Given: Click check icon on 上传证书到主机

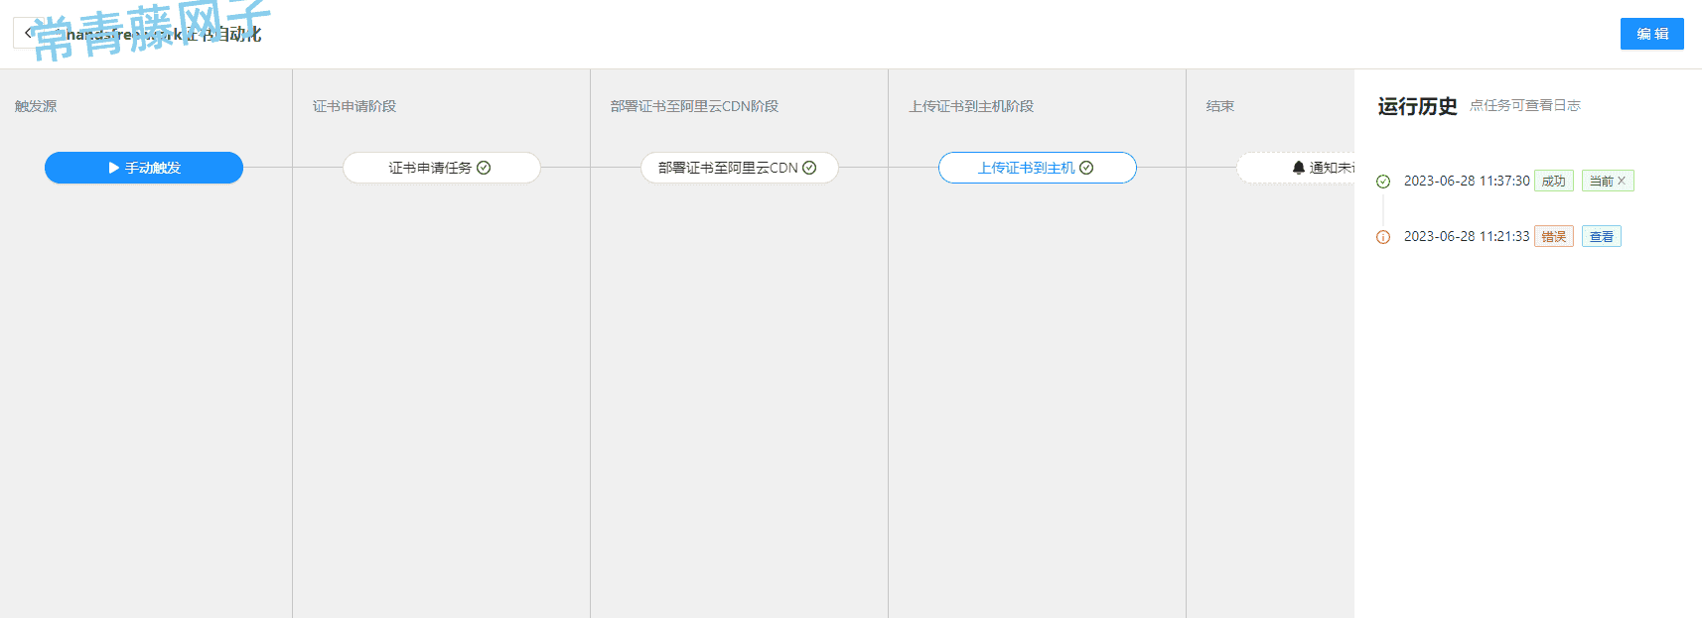Looking at the screenshot, I should click(1086, 168).
